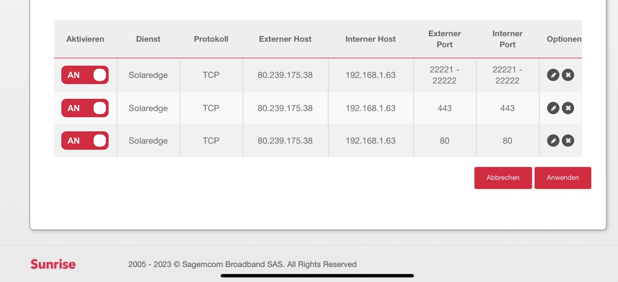Delete the Solaredge port 80 rule
Screen dimensions: 618x282
(568, 141)
